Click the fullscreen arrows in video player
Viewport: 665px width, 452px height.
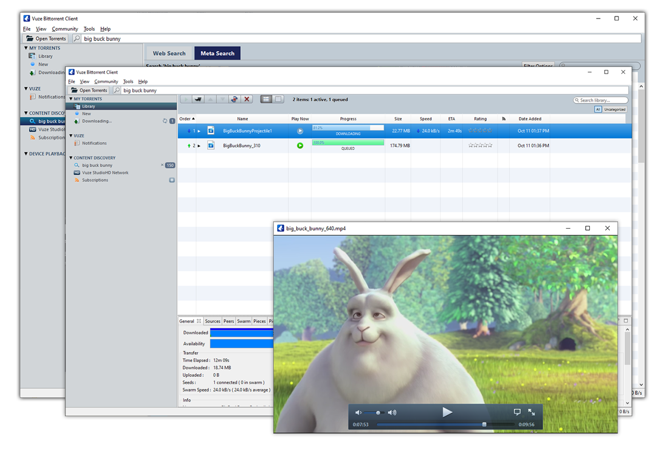531,412
